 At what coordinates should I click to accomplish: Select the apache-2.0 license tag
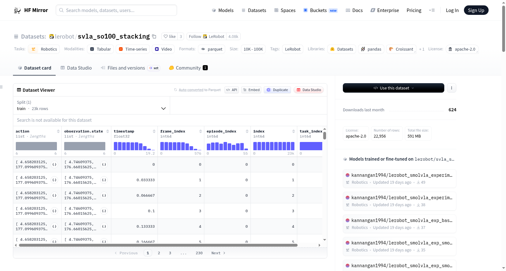coord(462,49)
